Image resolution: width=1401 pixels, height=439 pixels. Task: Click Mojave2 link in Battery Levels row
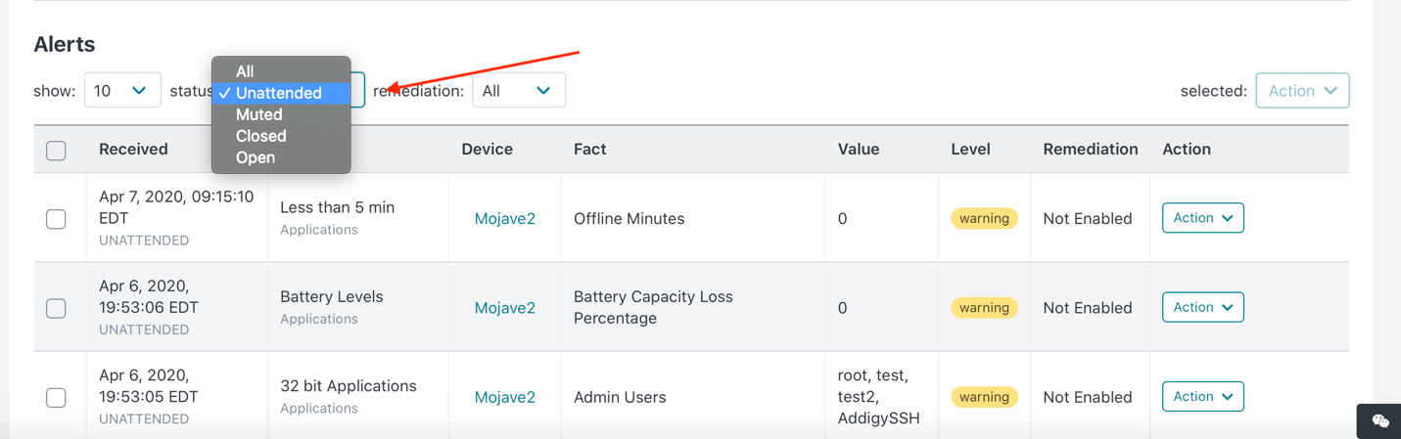pos(504,308)
